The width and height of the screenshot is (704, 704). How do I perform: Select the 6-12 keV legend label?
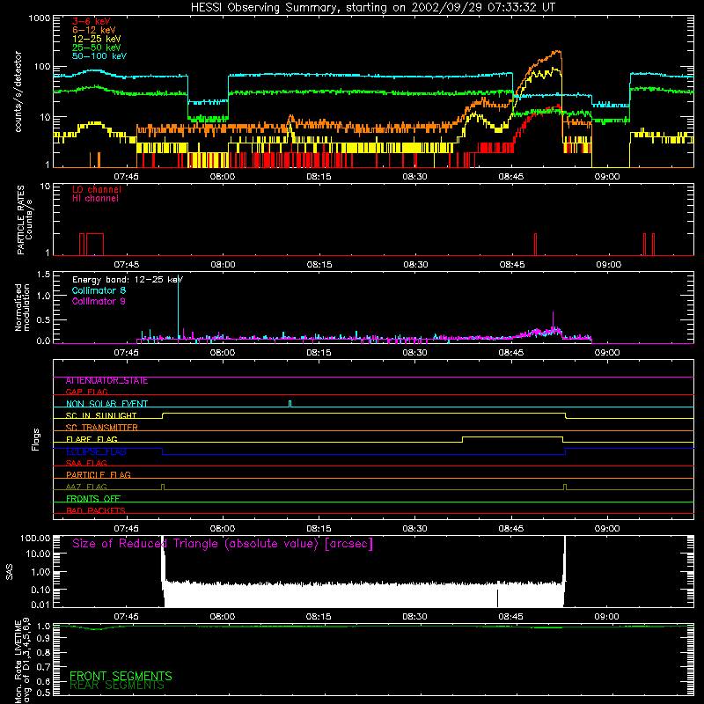(94, 30)
